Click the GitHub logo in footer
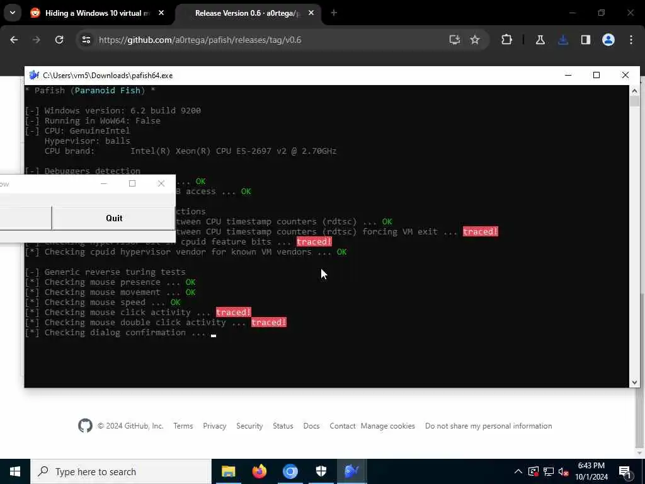 tap(85, 426)
